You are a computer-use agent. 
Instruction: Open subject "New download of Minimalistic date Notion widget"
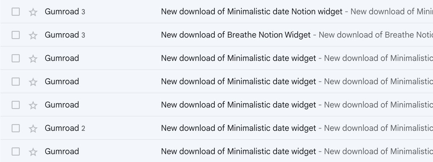[252, 12]
